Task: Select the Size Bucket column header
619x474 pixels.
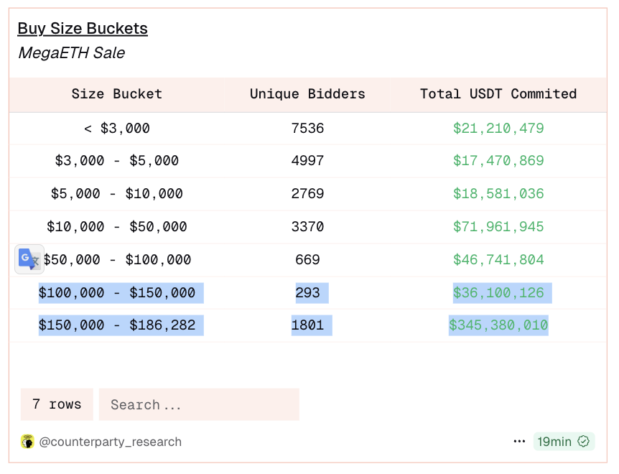Action: click(x=116, y=94)
